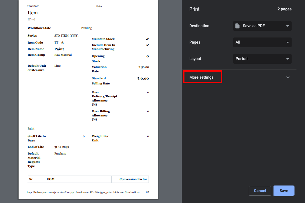Click the '2 pages' count text

click(284, 9)
